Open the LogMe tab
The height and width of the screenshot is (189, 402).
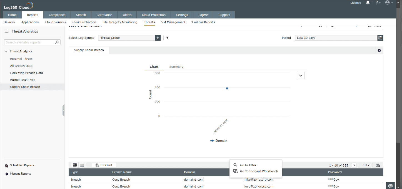203,15
